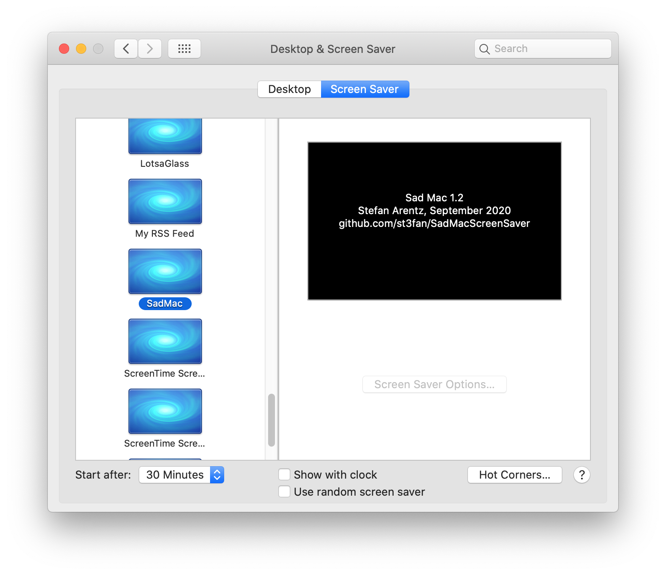Screen dimensions: 666x575
Task: Click the magnifier icon in Search field
Action: [x=485, y=49]
